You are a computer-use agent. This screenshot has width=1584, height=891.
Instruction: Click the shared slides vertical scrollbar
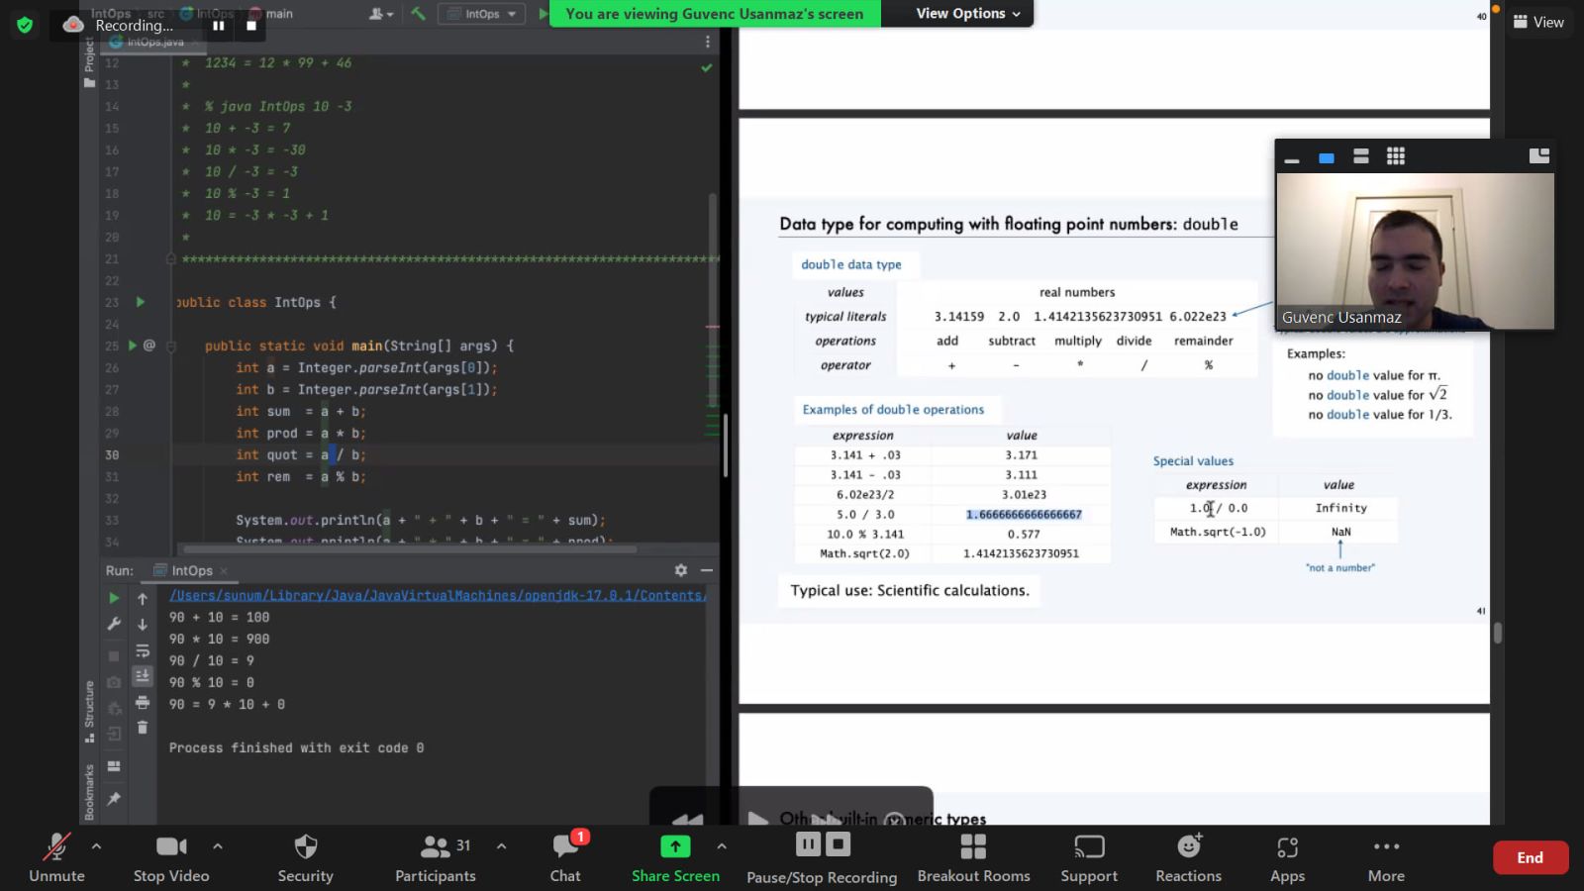coord(1497,633)
